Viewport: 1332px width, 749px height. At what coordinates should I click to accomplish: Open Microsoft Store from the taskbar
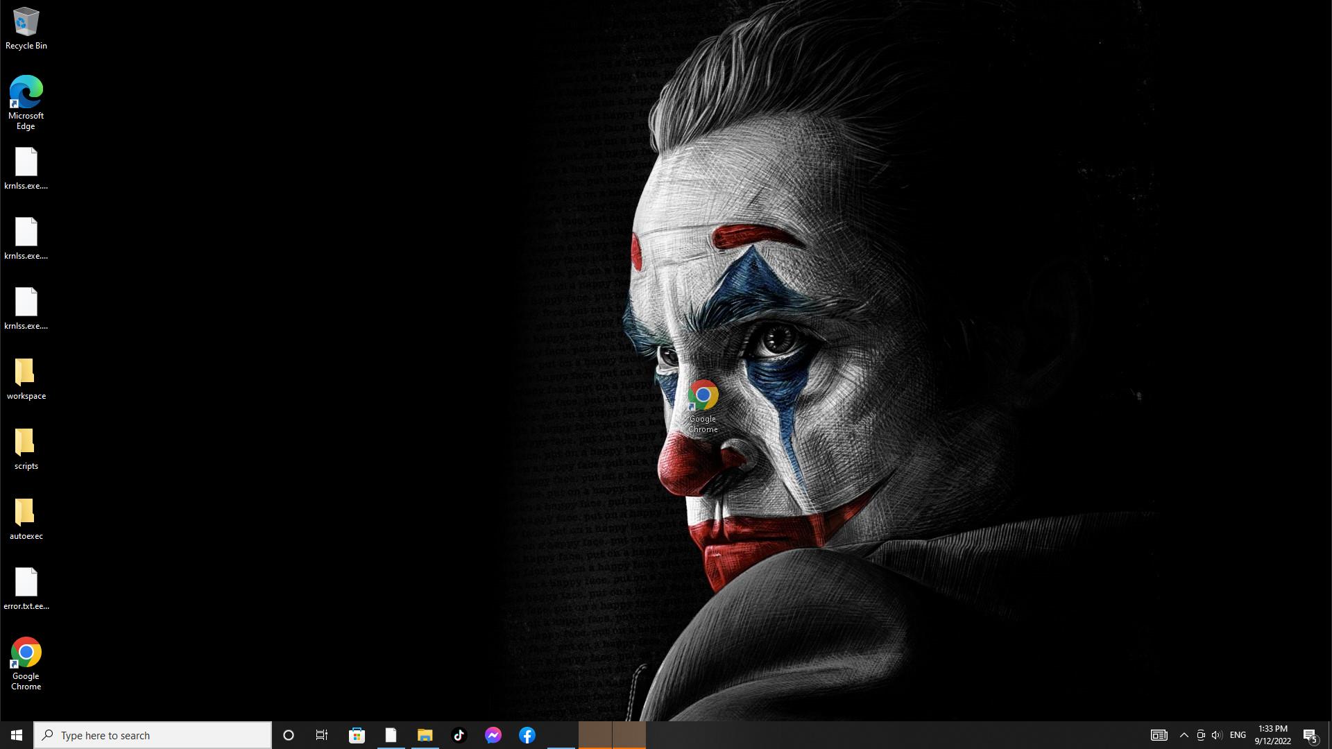click(x=357, y=735)
